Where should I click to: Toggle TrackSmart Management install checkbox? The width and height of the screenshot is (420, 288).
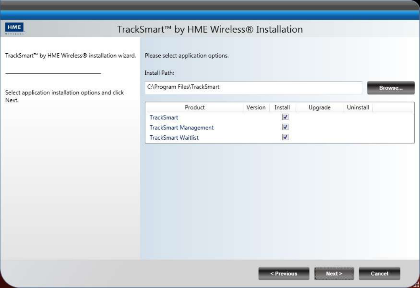coord(285,127)
